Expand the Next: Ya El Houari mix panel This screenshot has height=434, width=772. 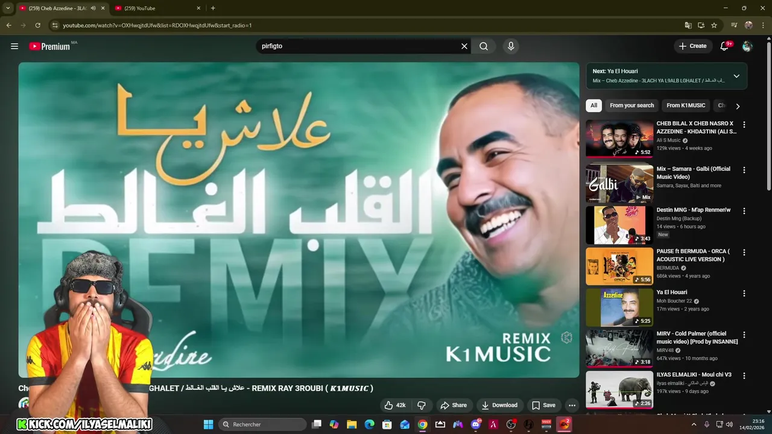[736, 76]
